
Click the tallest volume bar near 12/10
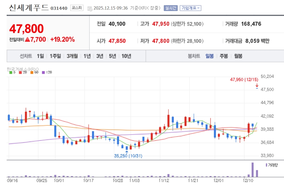253,170
